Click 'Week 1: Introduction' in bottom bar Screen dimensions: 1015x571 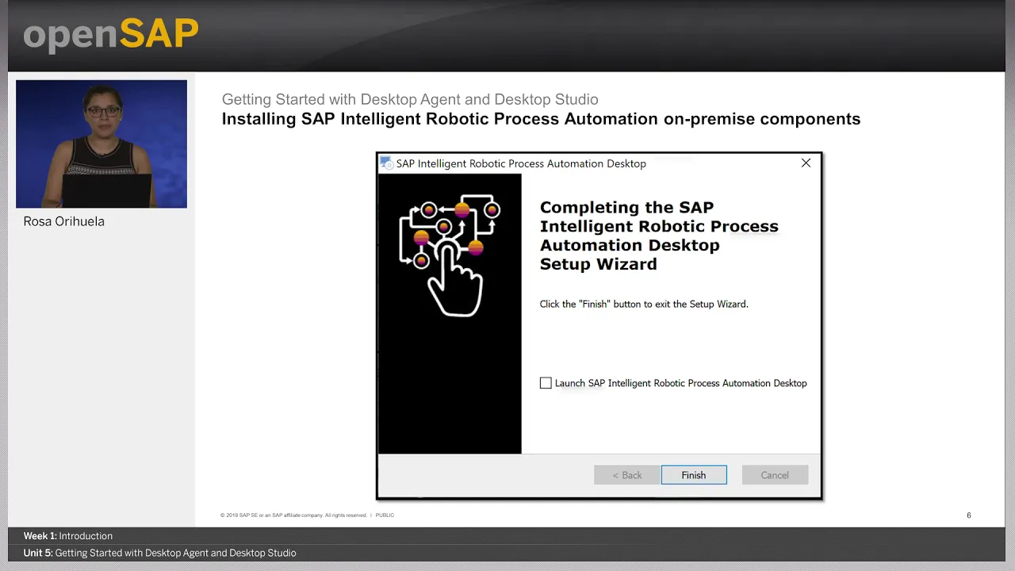click(x=68, y=536)
